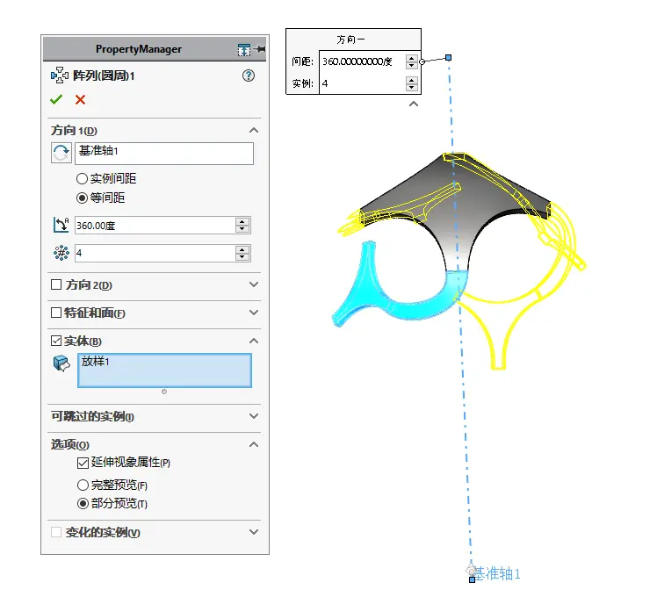Click the instance count icon

[61, 253]
